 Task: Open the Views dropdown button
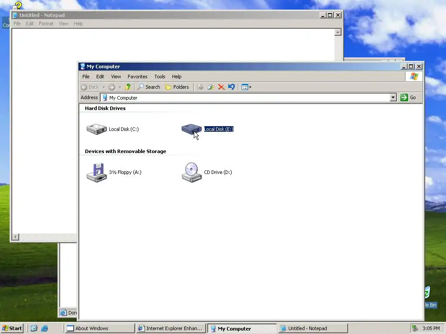(x=246, y=87)
